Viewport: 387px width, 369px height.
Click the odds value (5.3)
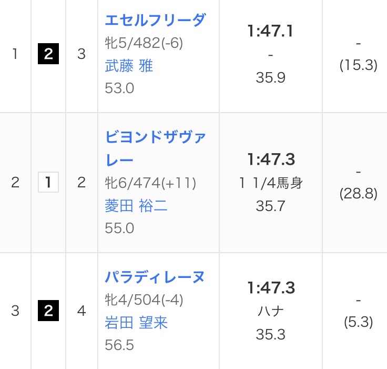tap(359, 322)
